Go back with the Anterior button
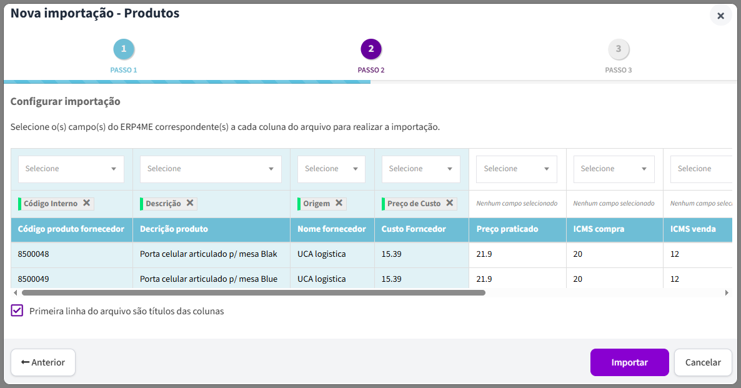Viewport: 741px width, 388px height. tap(43, 362)
